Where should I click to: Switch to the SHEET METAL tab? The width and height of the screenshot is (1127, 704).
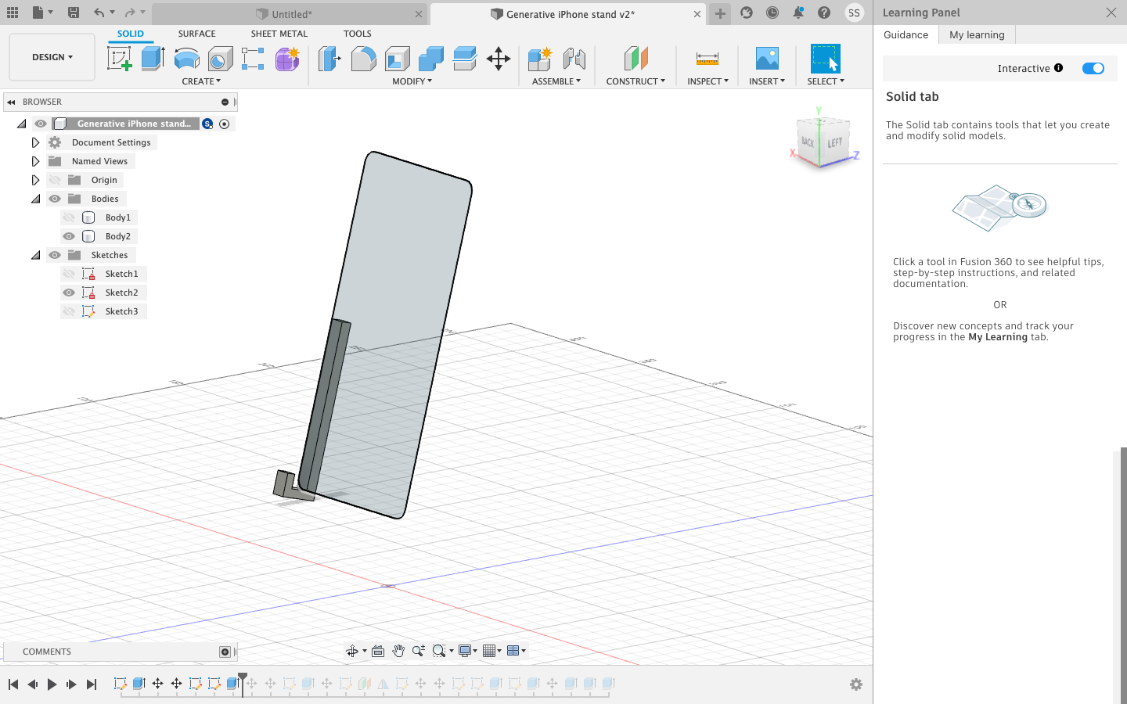pyautogui.click(x=279, y=34)
